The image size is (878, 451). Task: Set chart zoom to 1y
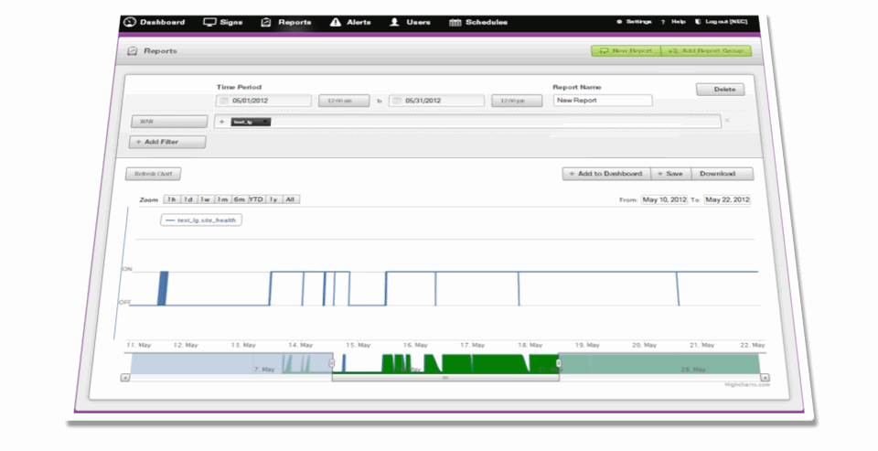pos(273,199)
